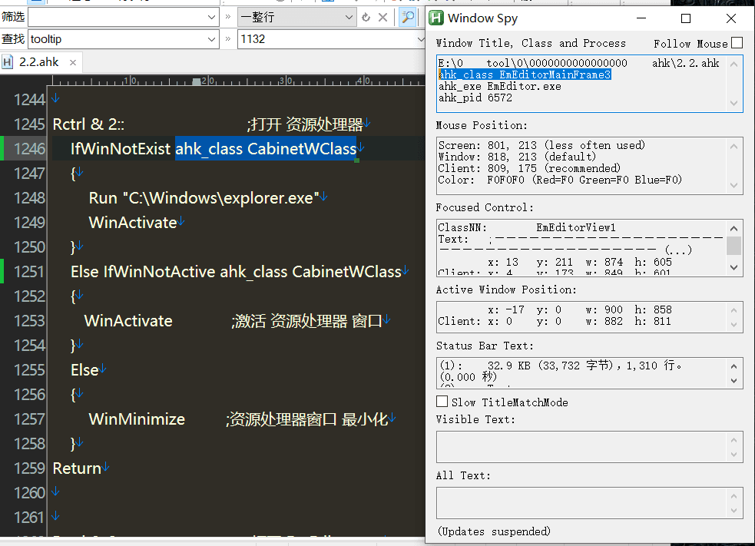Toggle Slow TitleMatchMode checkbox
The width and height of the screenshot is (755, 546).
click(x=442, y=402)
